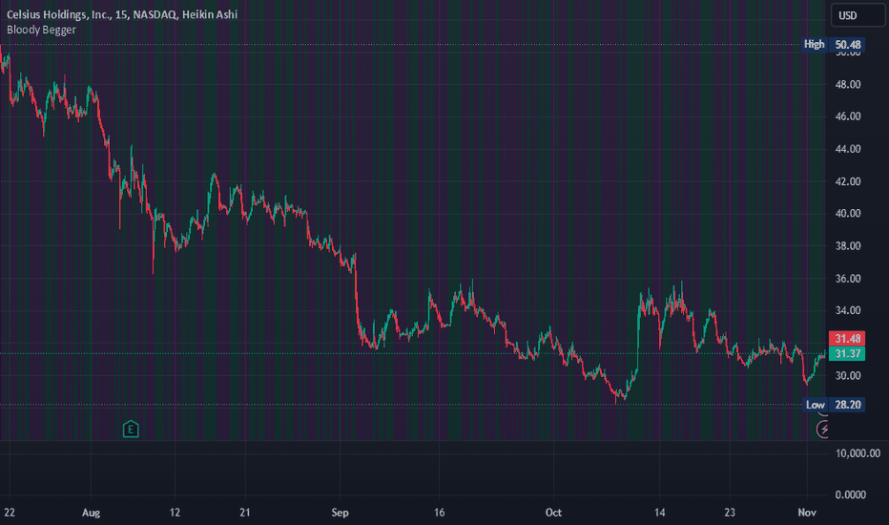This screenshot has height=525, width=889.
Task: Click the 34.00 price axis label
Action: [x=848, y=310]
